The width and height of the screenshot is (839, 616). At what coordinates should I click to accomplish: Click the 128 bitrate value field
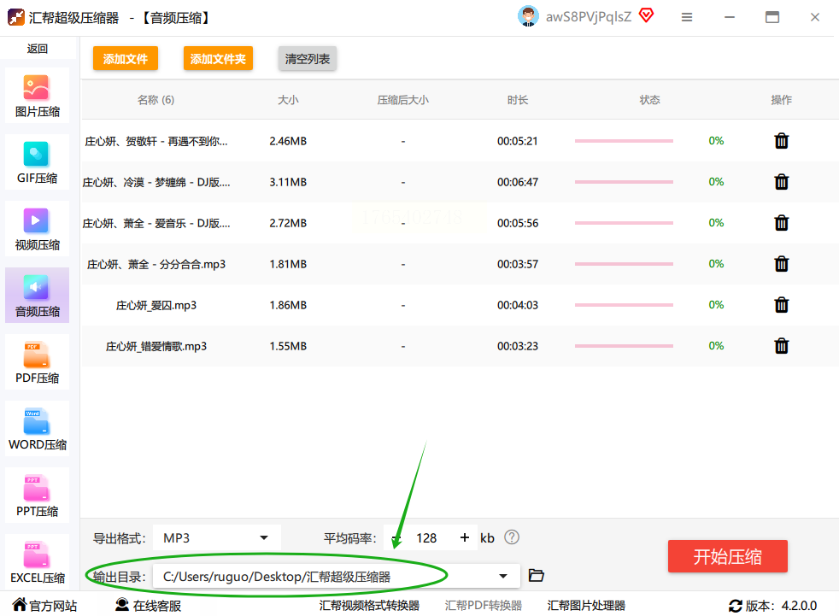[426, 538]
